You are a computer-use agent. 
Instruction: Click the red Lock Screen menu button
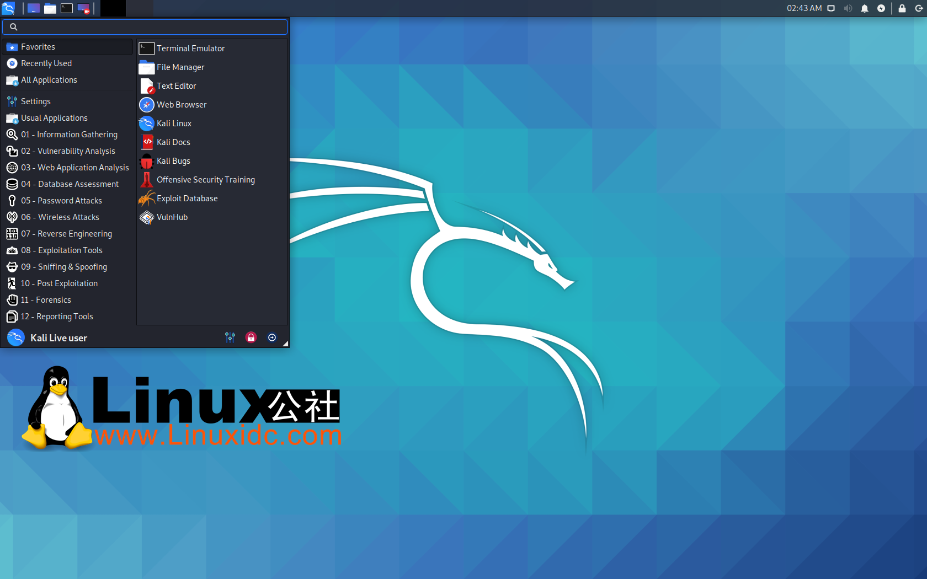pos(251,337)
